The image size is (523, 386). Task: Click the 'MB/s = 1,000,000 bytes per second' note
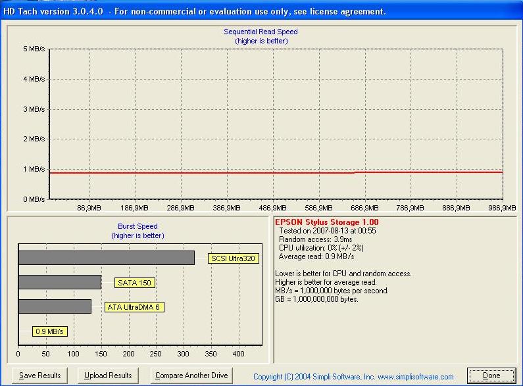tap(332, 291)
